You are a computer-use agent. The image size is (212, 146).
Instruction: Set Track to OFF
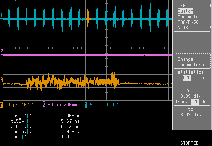(195, 102)
